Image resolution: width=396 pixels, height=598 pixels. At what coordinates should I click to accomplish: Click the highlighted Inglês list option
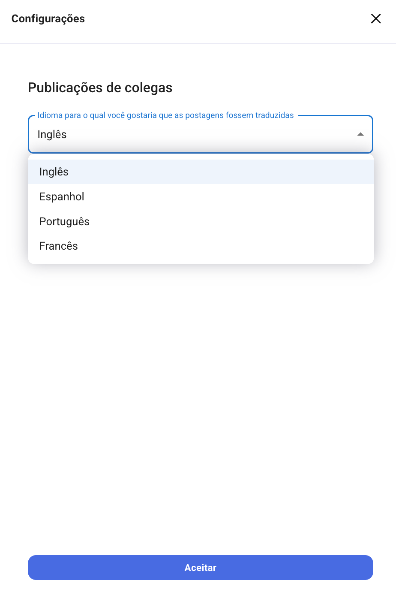click(54, 172)
